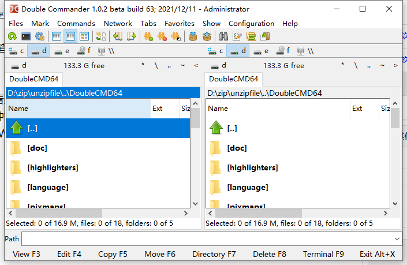Switch to brief view toolbar icon
The image size is (407, 265).
57,36
